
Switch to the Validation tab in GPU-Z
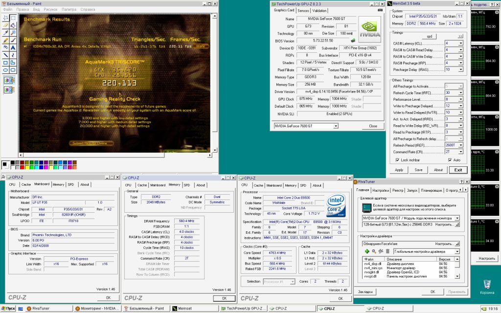(x=319, y=11)
